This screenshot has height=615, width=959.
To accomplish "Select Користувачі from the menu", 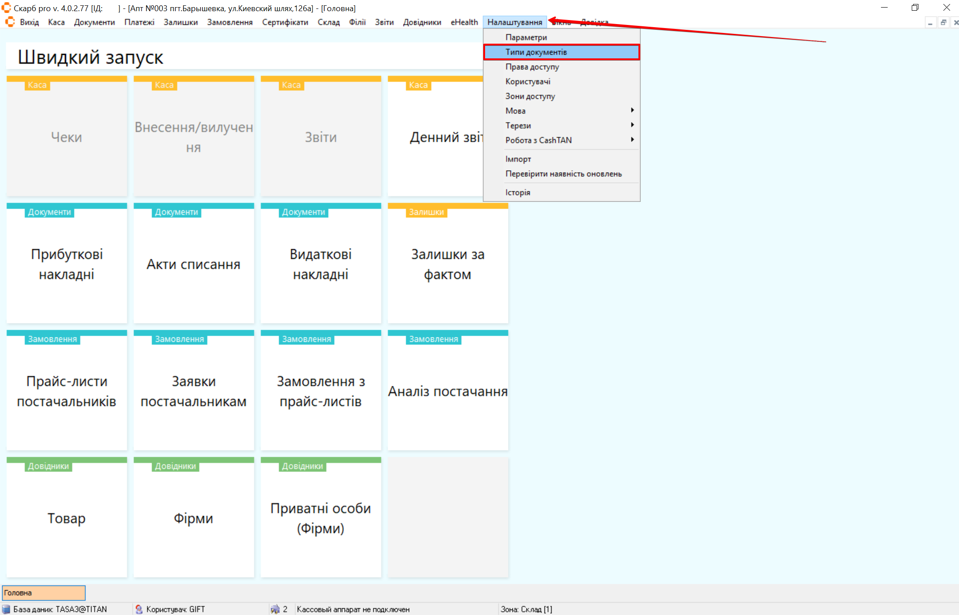I will pos(527,82).
